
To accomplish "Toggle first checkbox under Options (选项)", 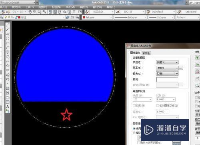I will pos(196,97).
